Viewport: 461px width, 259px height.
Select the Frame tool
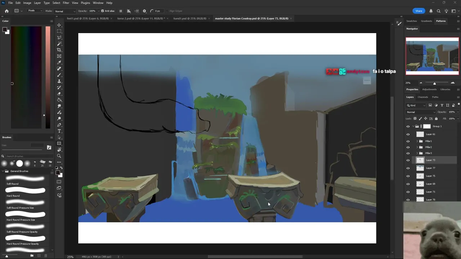click(x=59, y=56)
